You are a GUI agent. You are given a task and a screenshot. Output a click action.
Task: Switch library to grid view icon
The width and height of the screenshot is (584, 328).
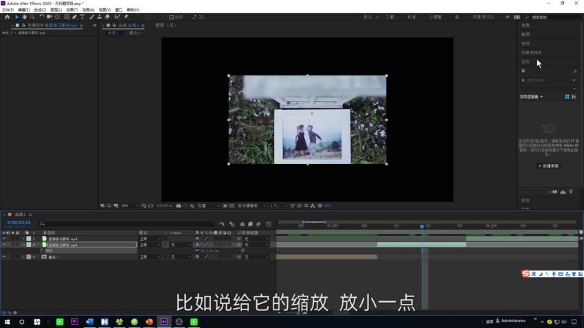point(568,97)
